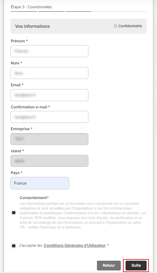This screenshot has width=157, height=273.
Task: Click the Vos informations header
Action: (x=32, y=26)
